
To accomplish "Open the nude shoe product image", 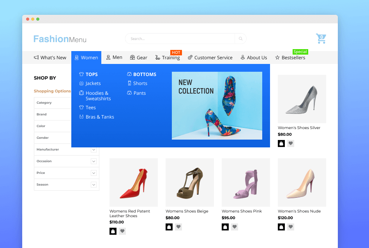I will (302, 182).
